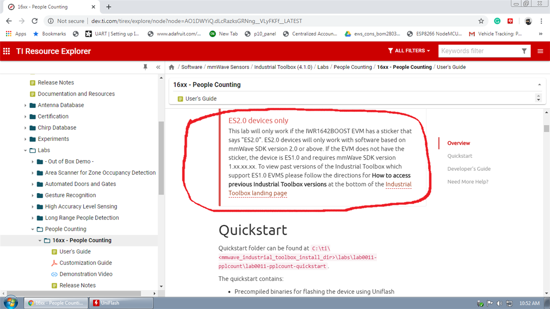Click Labs in the breadcrumb
This screenshot has height=309, width=550.
click(323, 67)
